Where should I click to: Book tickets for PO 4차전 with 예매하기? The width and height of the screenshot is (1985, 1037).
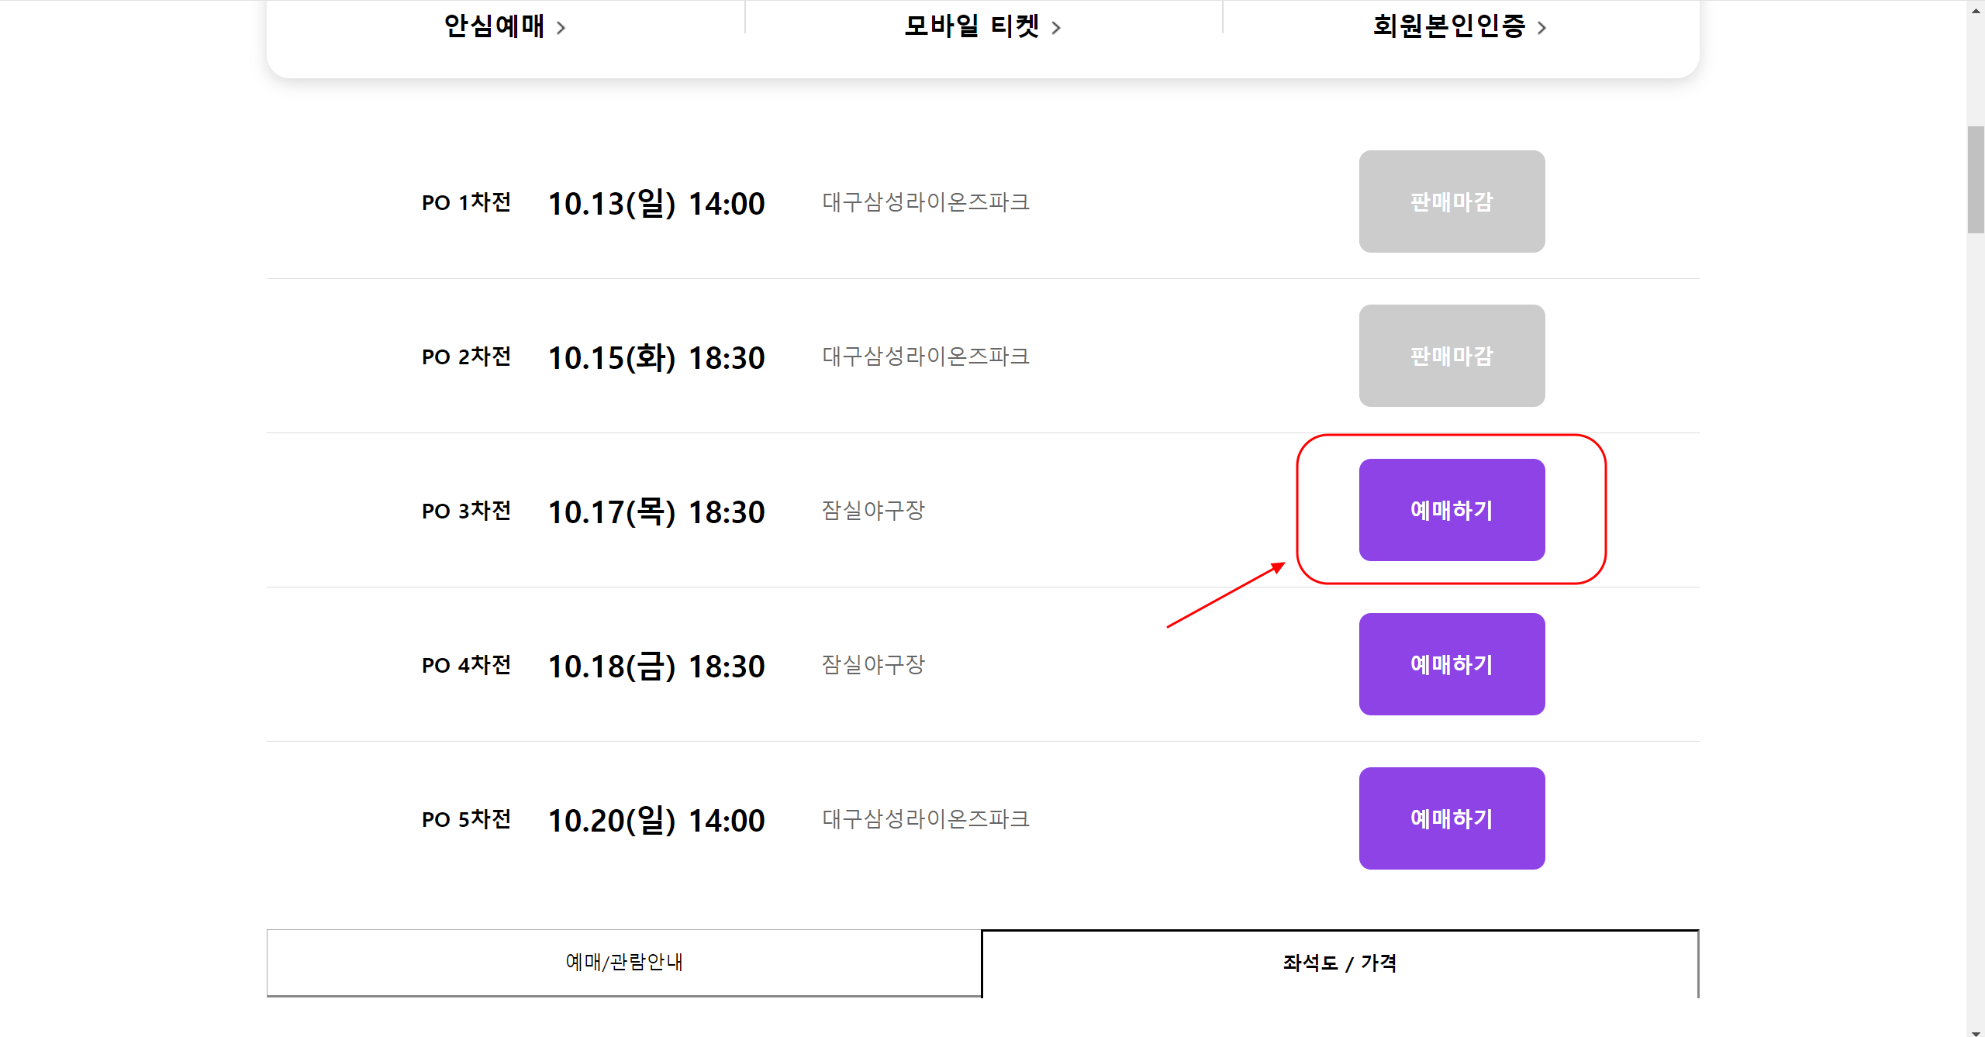pyautogui.click(x=1452, y=664)
